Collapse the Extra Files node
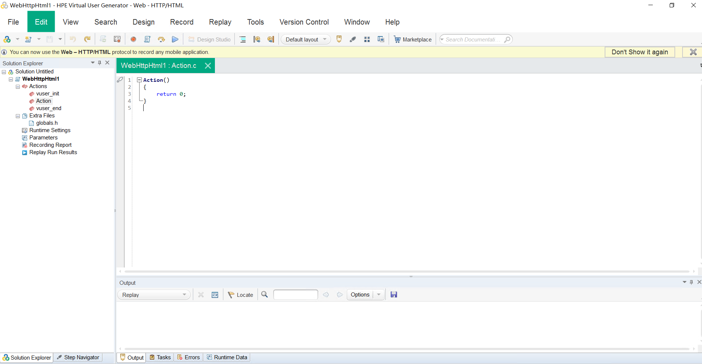The height and width of the screenshot is (364, 702). point(18,116)
